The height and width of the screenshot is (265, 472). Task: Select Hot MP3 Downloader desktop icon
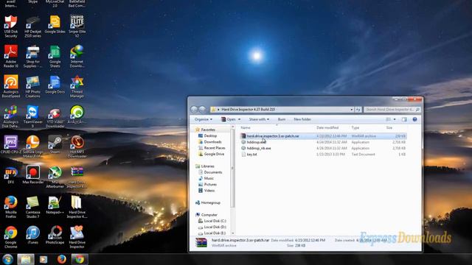coord(77,147)
